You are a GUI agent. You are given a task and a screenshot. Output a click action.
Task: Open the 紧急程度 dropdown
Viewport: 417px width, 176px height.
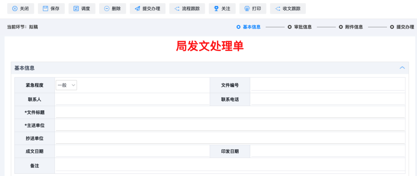click(67, 85)
